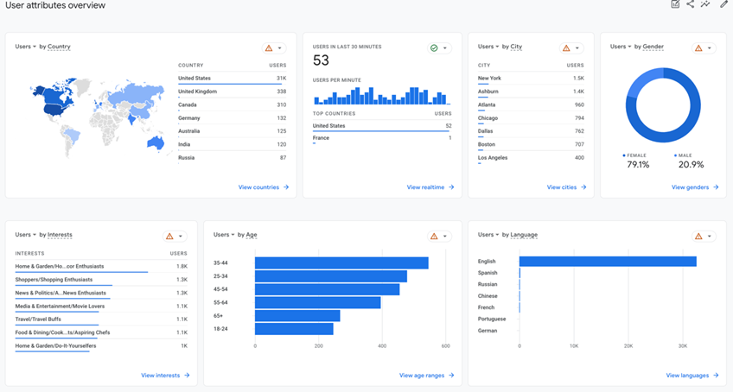Click the pencil icon to customize report
Viewport: 733px width, 392px height.
723,4
